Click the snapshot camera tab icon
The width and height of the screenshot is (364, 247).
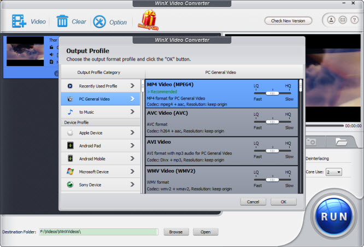[311, 142]
